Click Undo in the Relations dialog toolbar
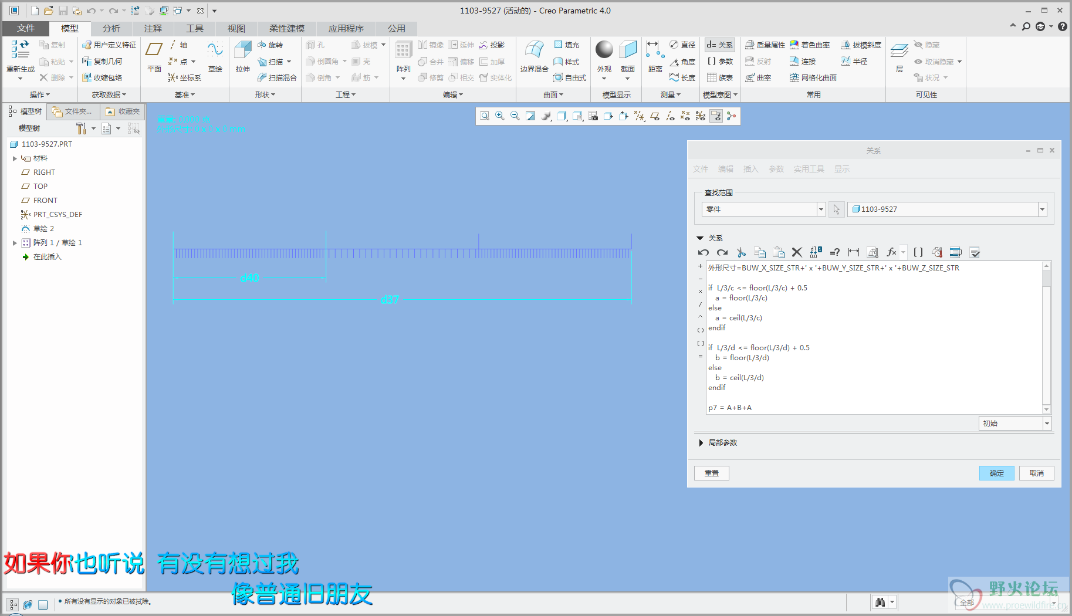 point(703,252)
